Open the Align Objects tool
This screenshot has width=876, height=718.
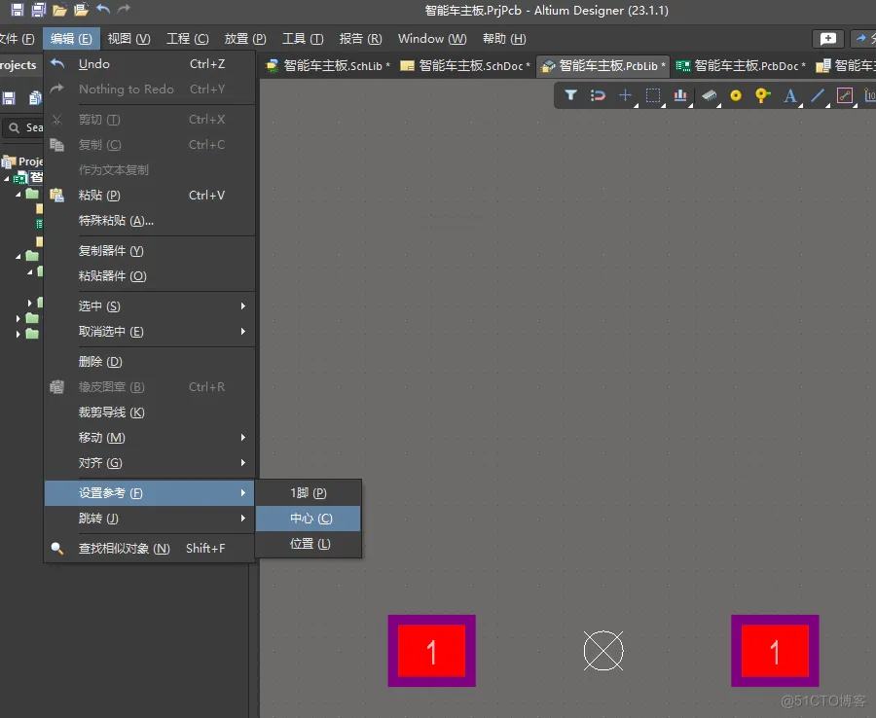coord(680,95)
